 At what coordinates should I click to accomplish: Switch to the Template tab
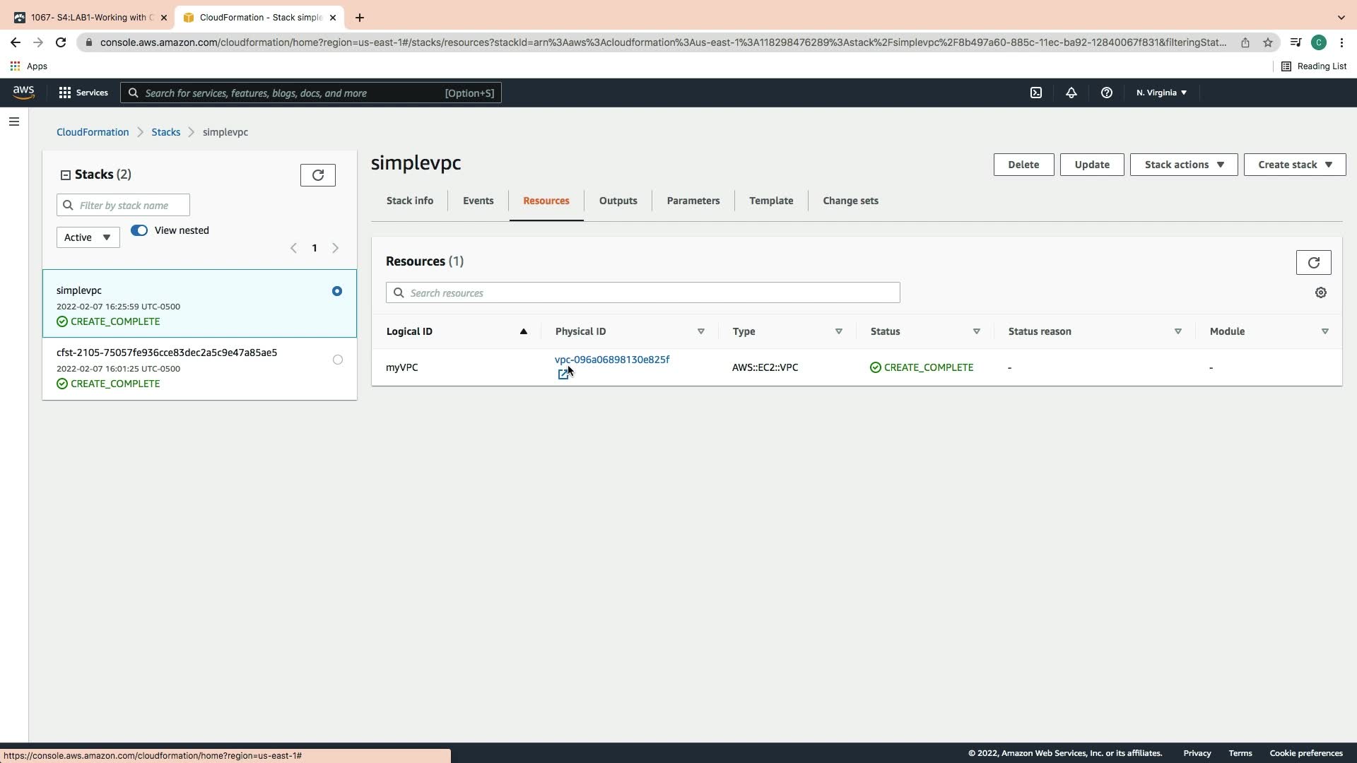point(771,201)
